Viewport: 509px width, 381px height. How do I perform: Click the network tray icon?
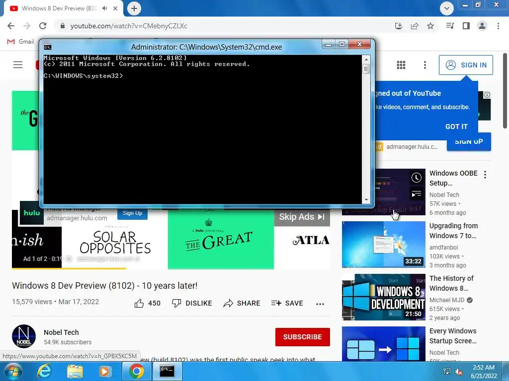[x=447, y=371]
